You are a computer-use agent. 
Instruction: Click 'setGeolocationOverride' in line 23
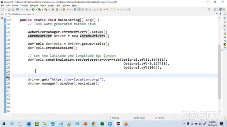tap(98, 60)
